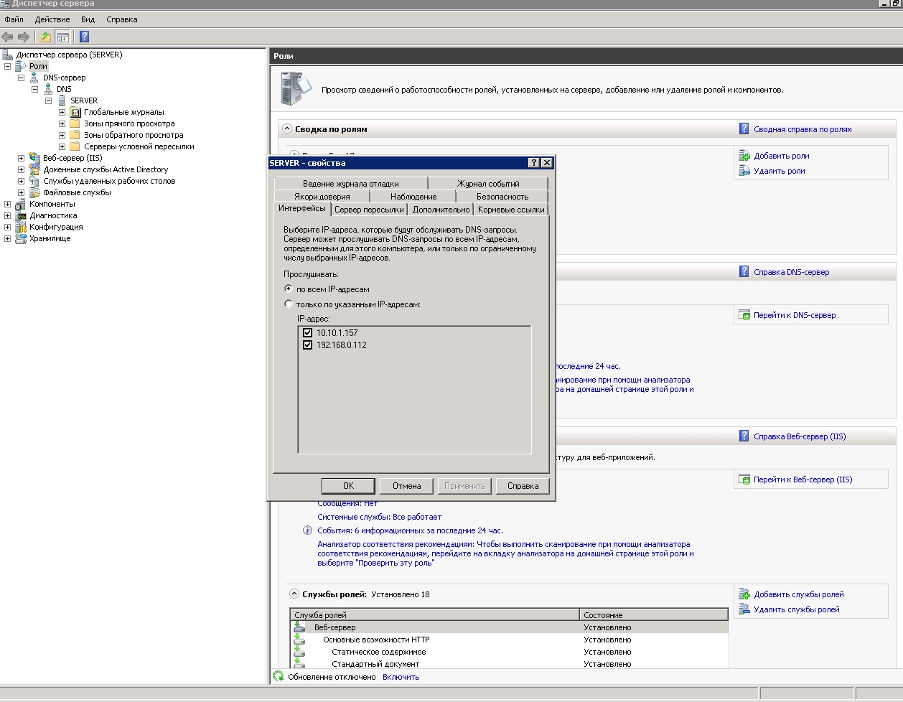903x702 pixels.
Task: Expand the Диагностика tree node
Action: pyautogui.click(x=8, y=215)
